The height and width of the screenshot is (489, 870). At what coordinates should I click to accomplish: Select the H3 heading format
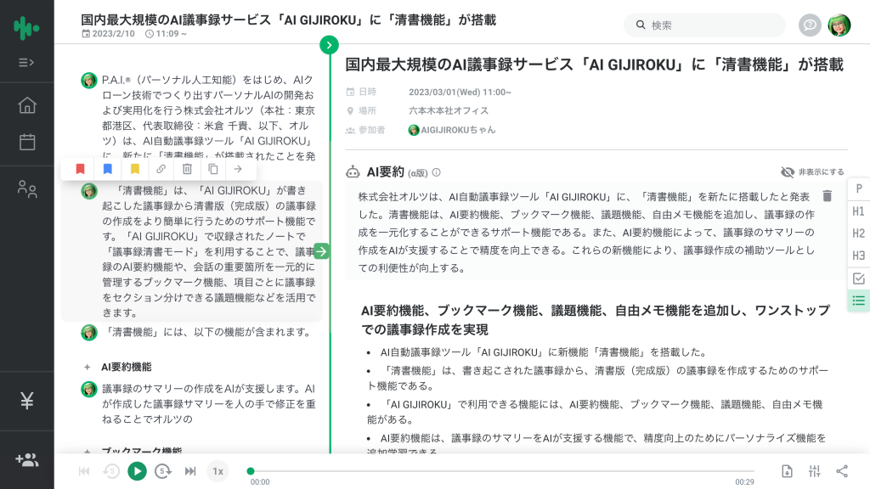pos(859,256)
